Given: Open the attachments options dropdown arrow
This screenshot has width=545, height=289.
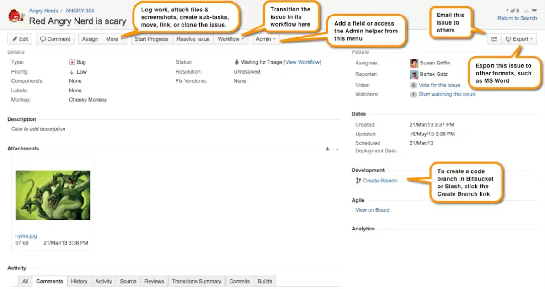Looking at the screenshot, I should tap(337, 149).
